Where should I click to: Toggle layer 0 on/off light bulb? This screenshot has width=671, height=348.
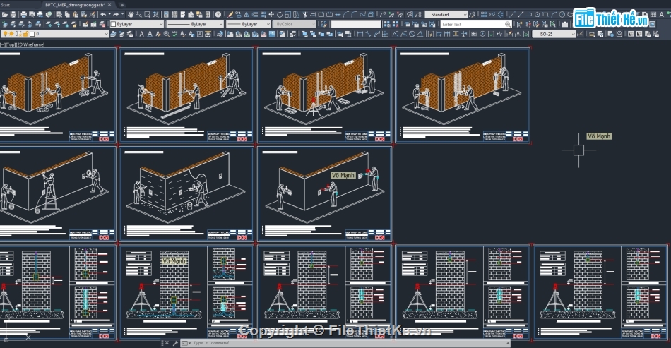point(5,34)
